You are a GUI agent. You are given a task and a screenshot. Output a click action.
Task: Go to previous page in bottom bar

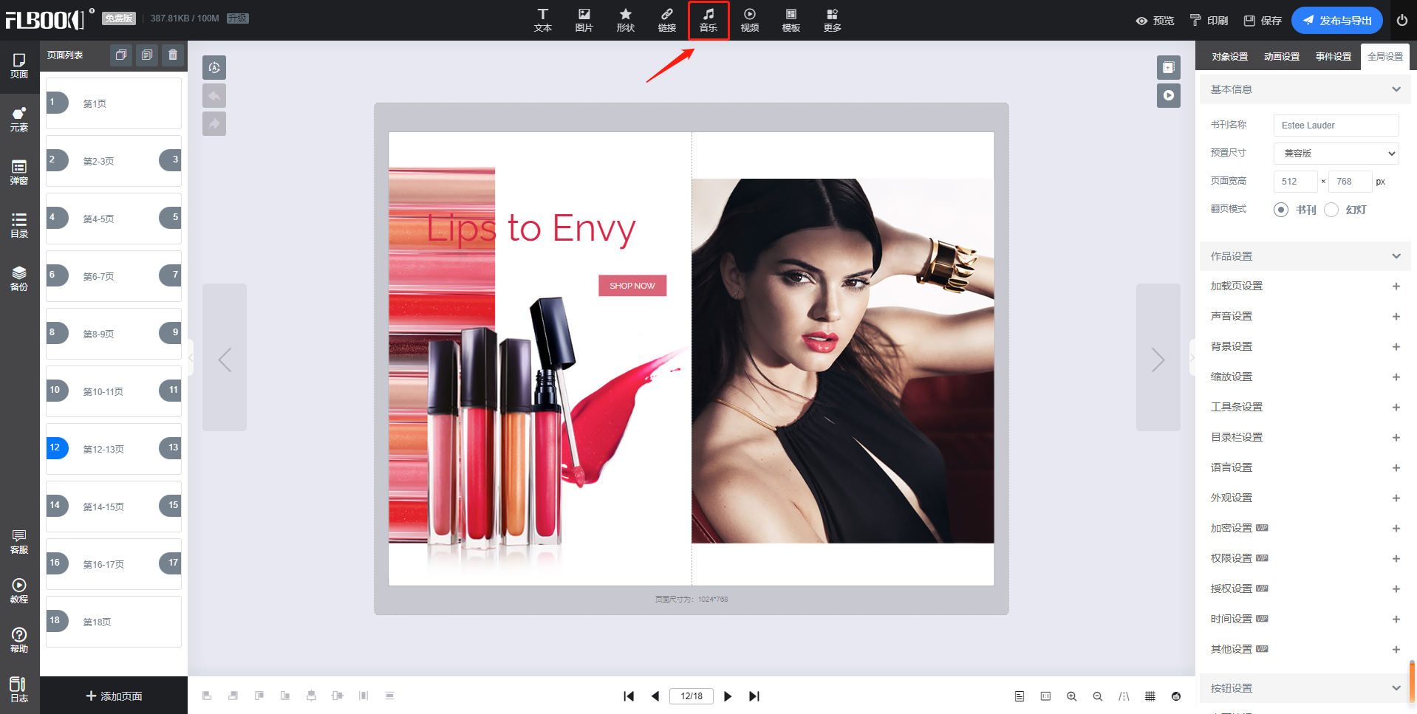pyautogui.click(x=655, y=696)
